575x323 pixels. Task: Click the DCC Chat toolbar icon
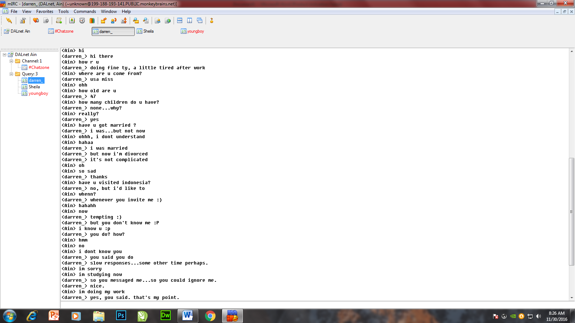[x=114, y=20]
